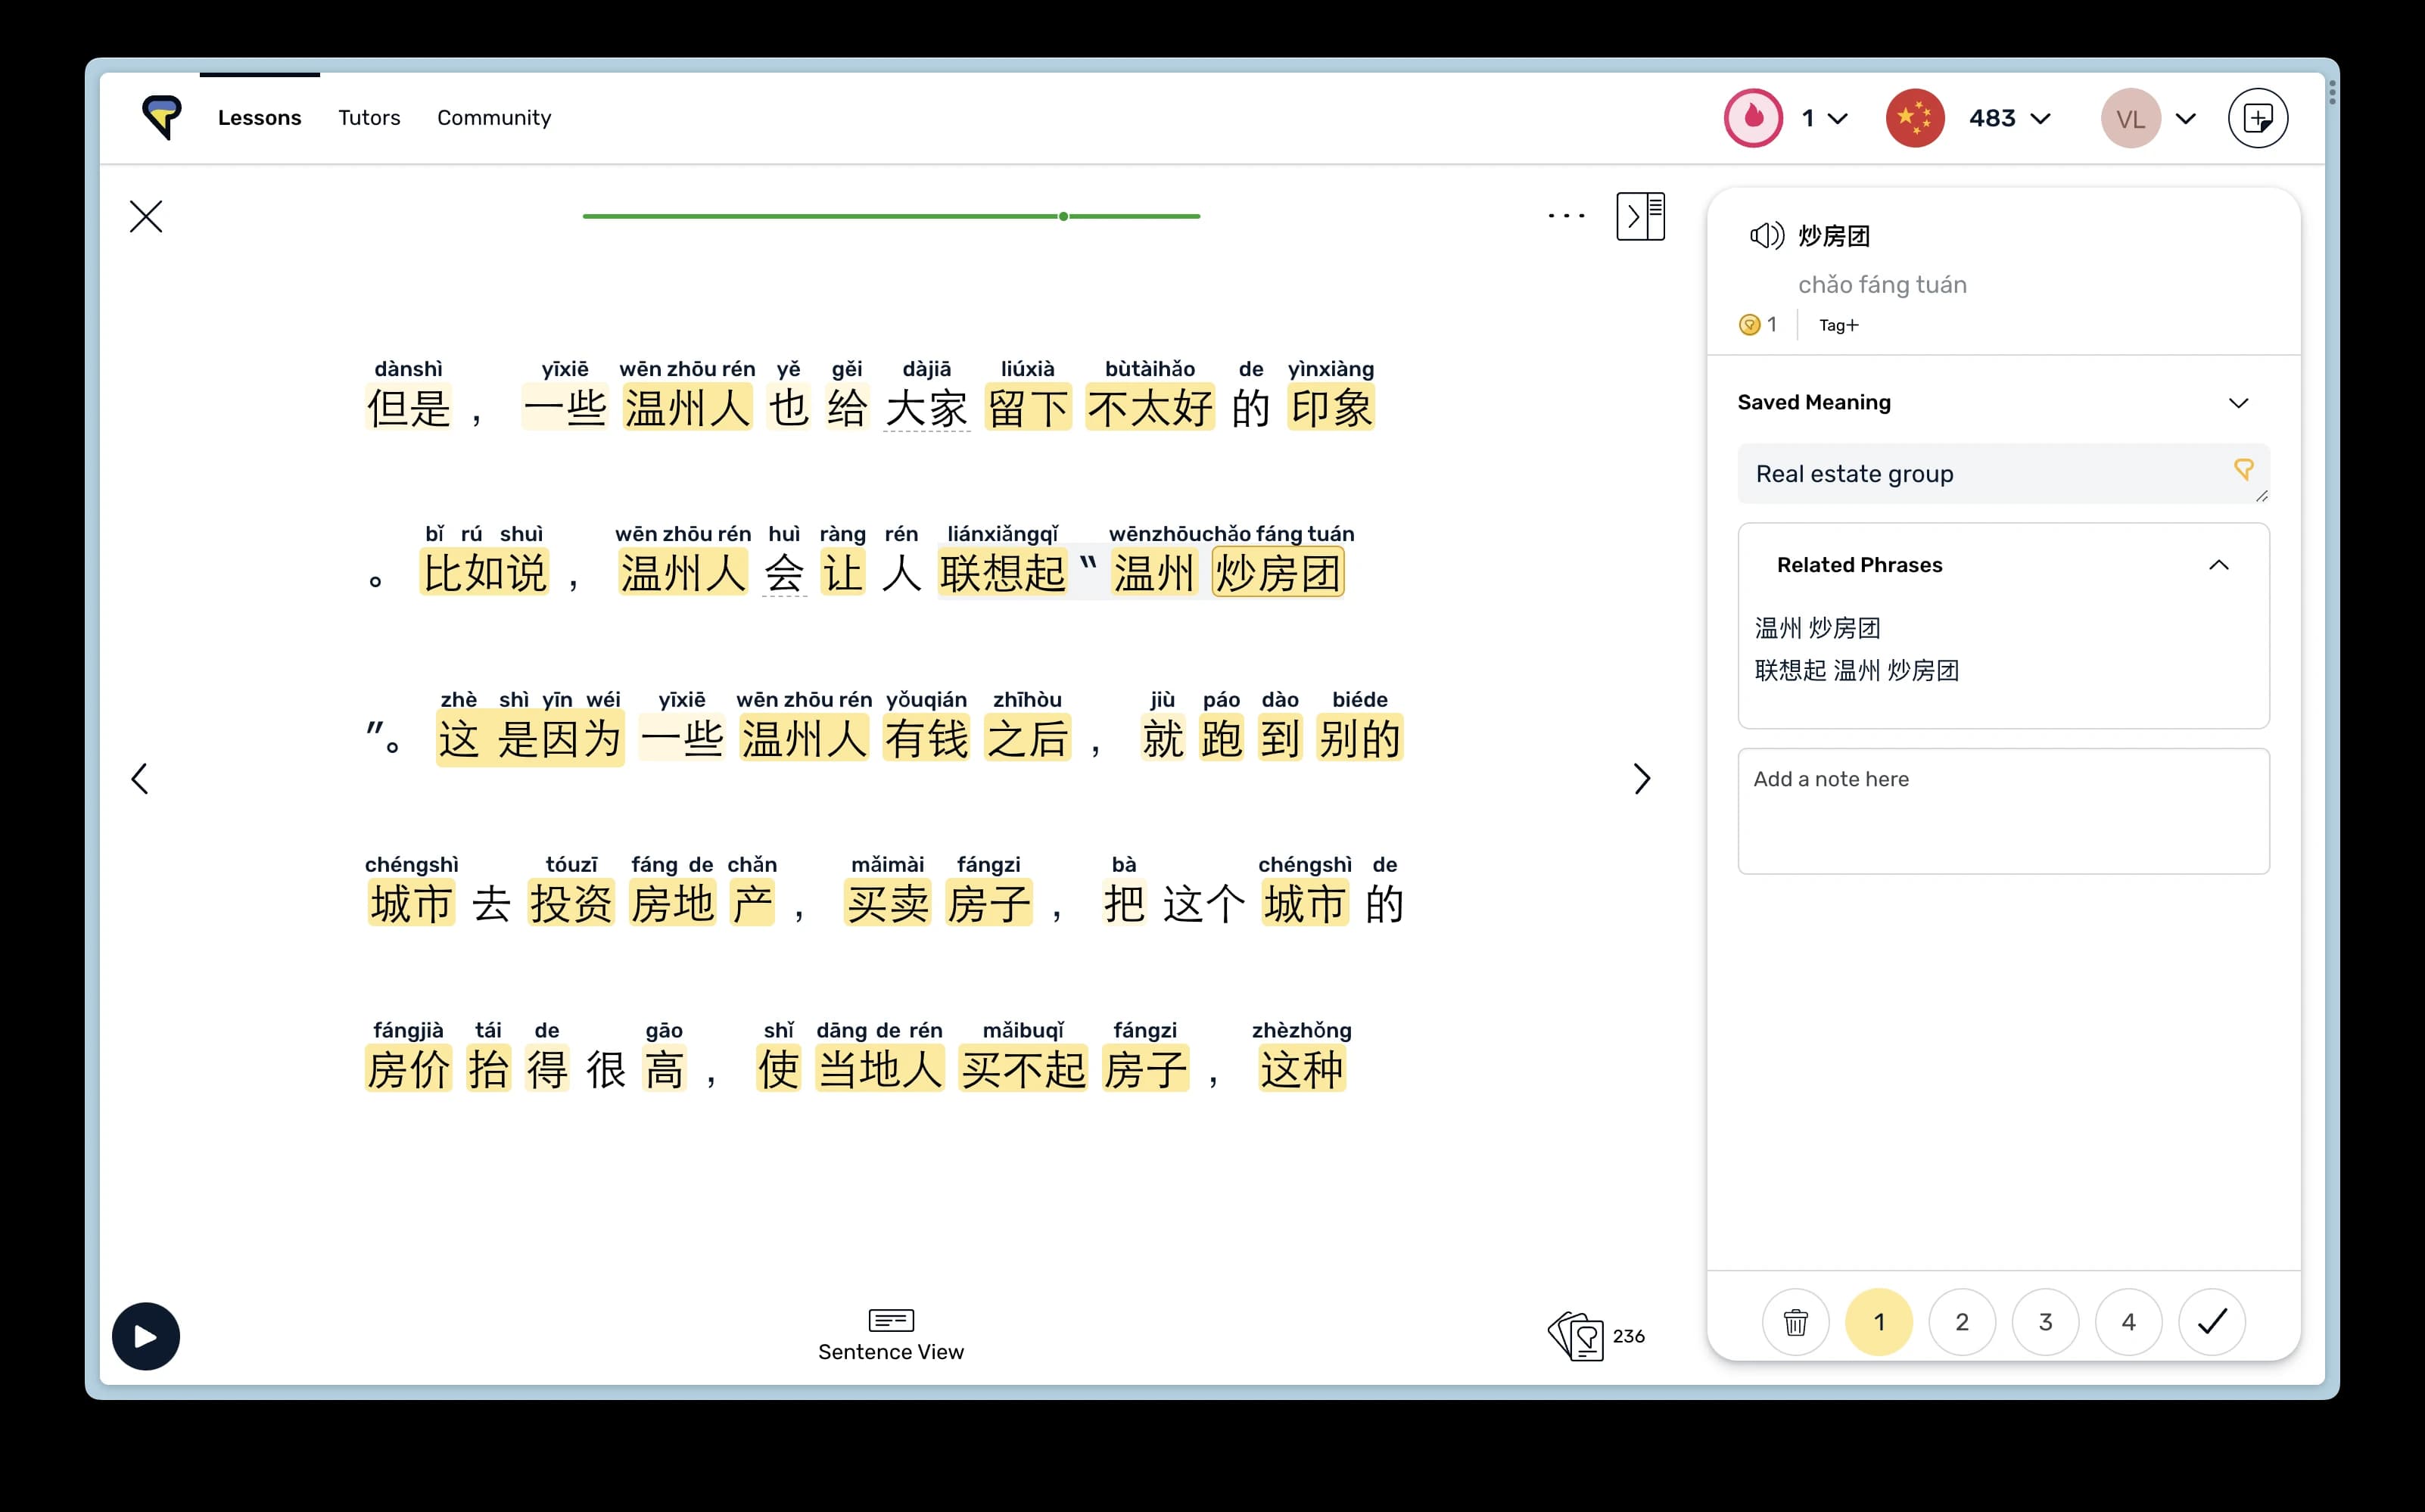Set word status level to 4
This screenshot has width=2425, height=1512.
click(2128, 1322)
